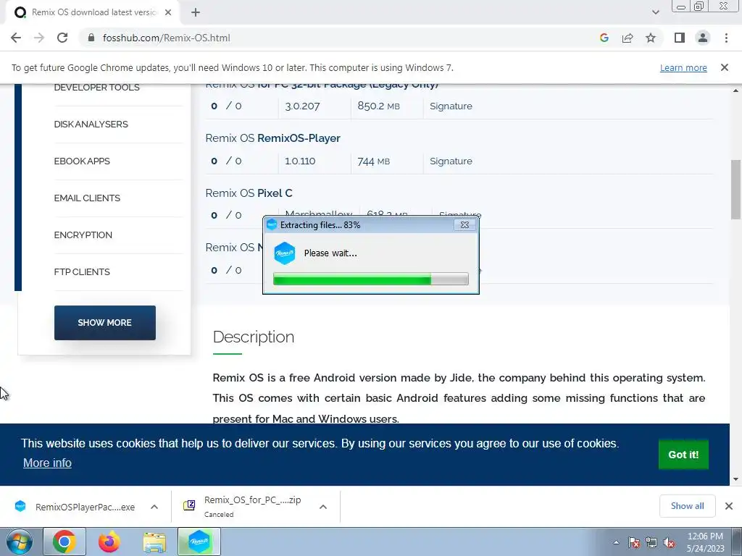Expand options for RemixOSPlayerPac exe download
This screenshot has width=742, height=556.
pos(154,507)
